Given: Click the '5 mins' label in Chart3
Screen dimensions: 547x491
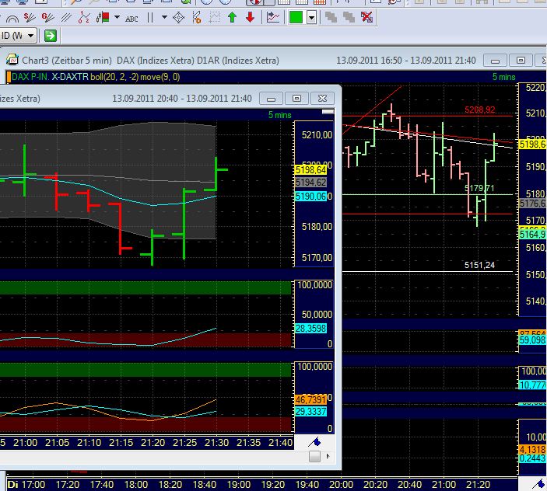Looking at the screenshot, I should tap(503, 77).
